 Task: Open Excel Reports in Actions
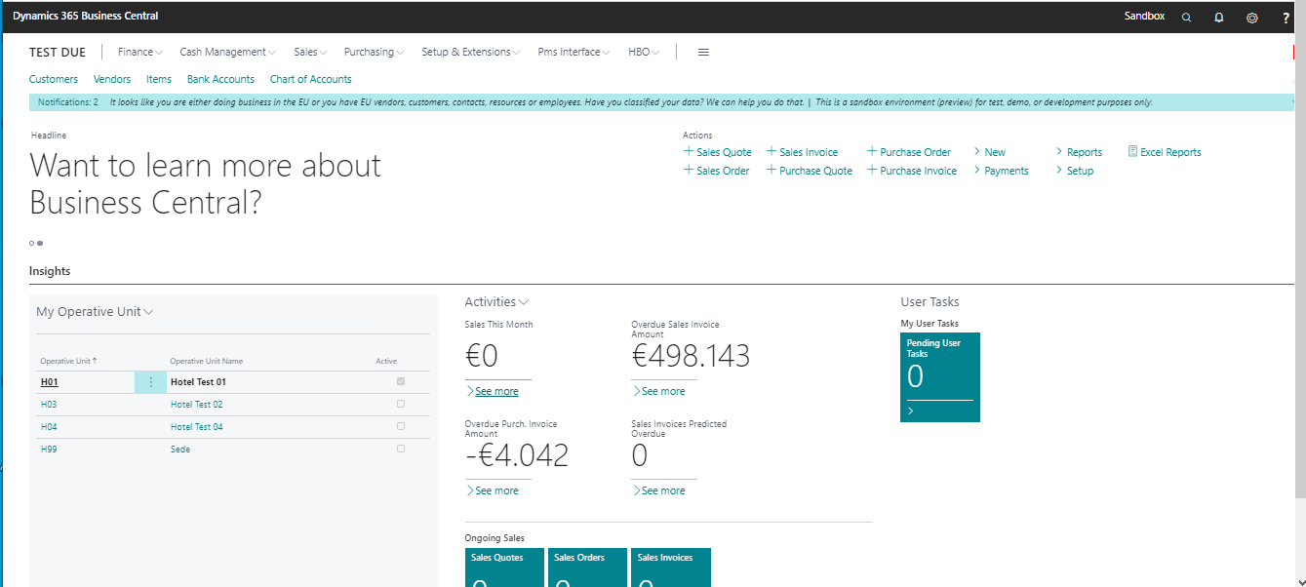click(x=1165, y=152)
